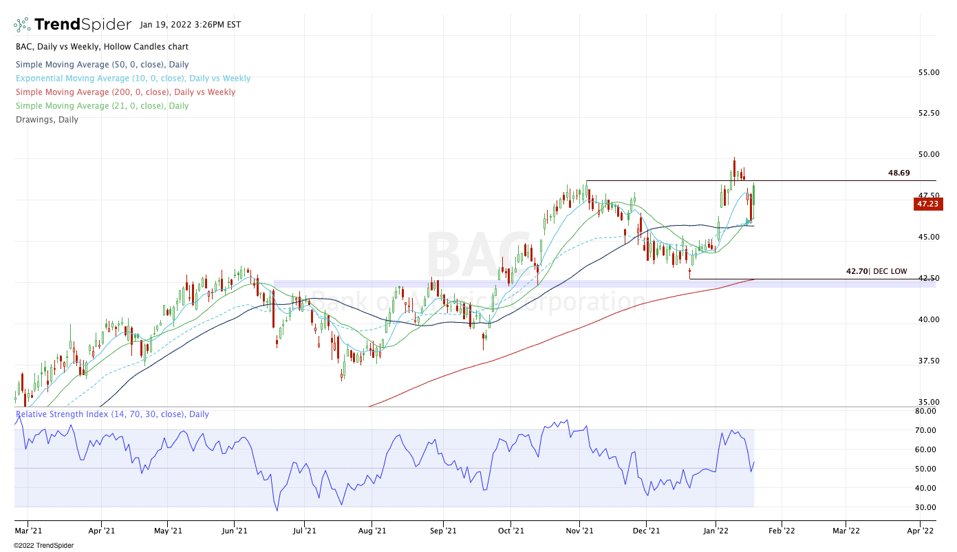Viewport: 957px width, 552px height.
Task: Select the BAC Hollow Candles chart title
Action: [x=102, y=47]
